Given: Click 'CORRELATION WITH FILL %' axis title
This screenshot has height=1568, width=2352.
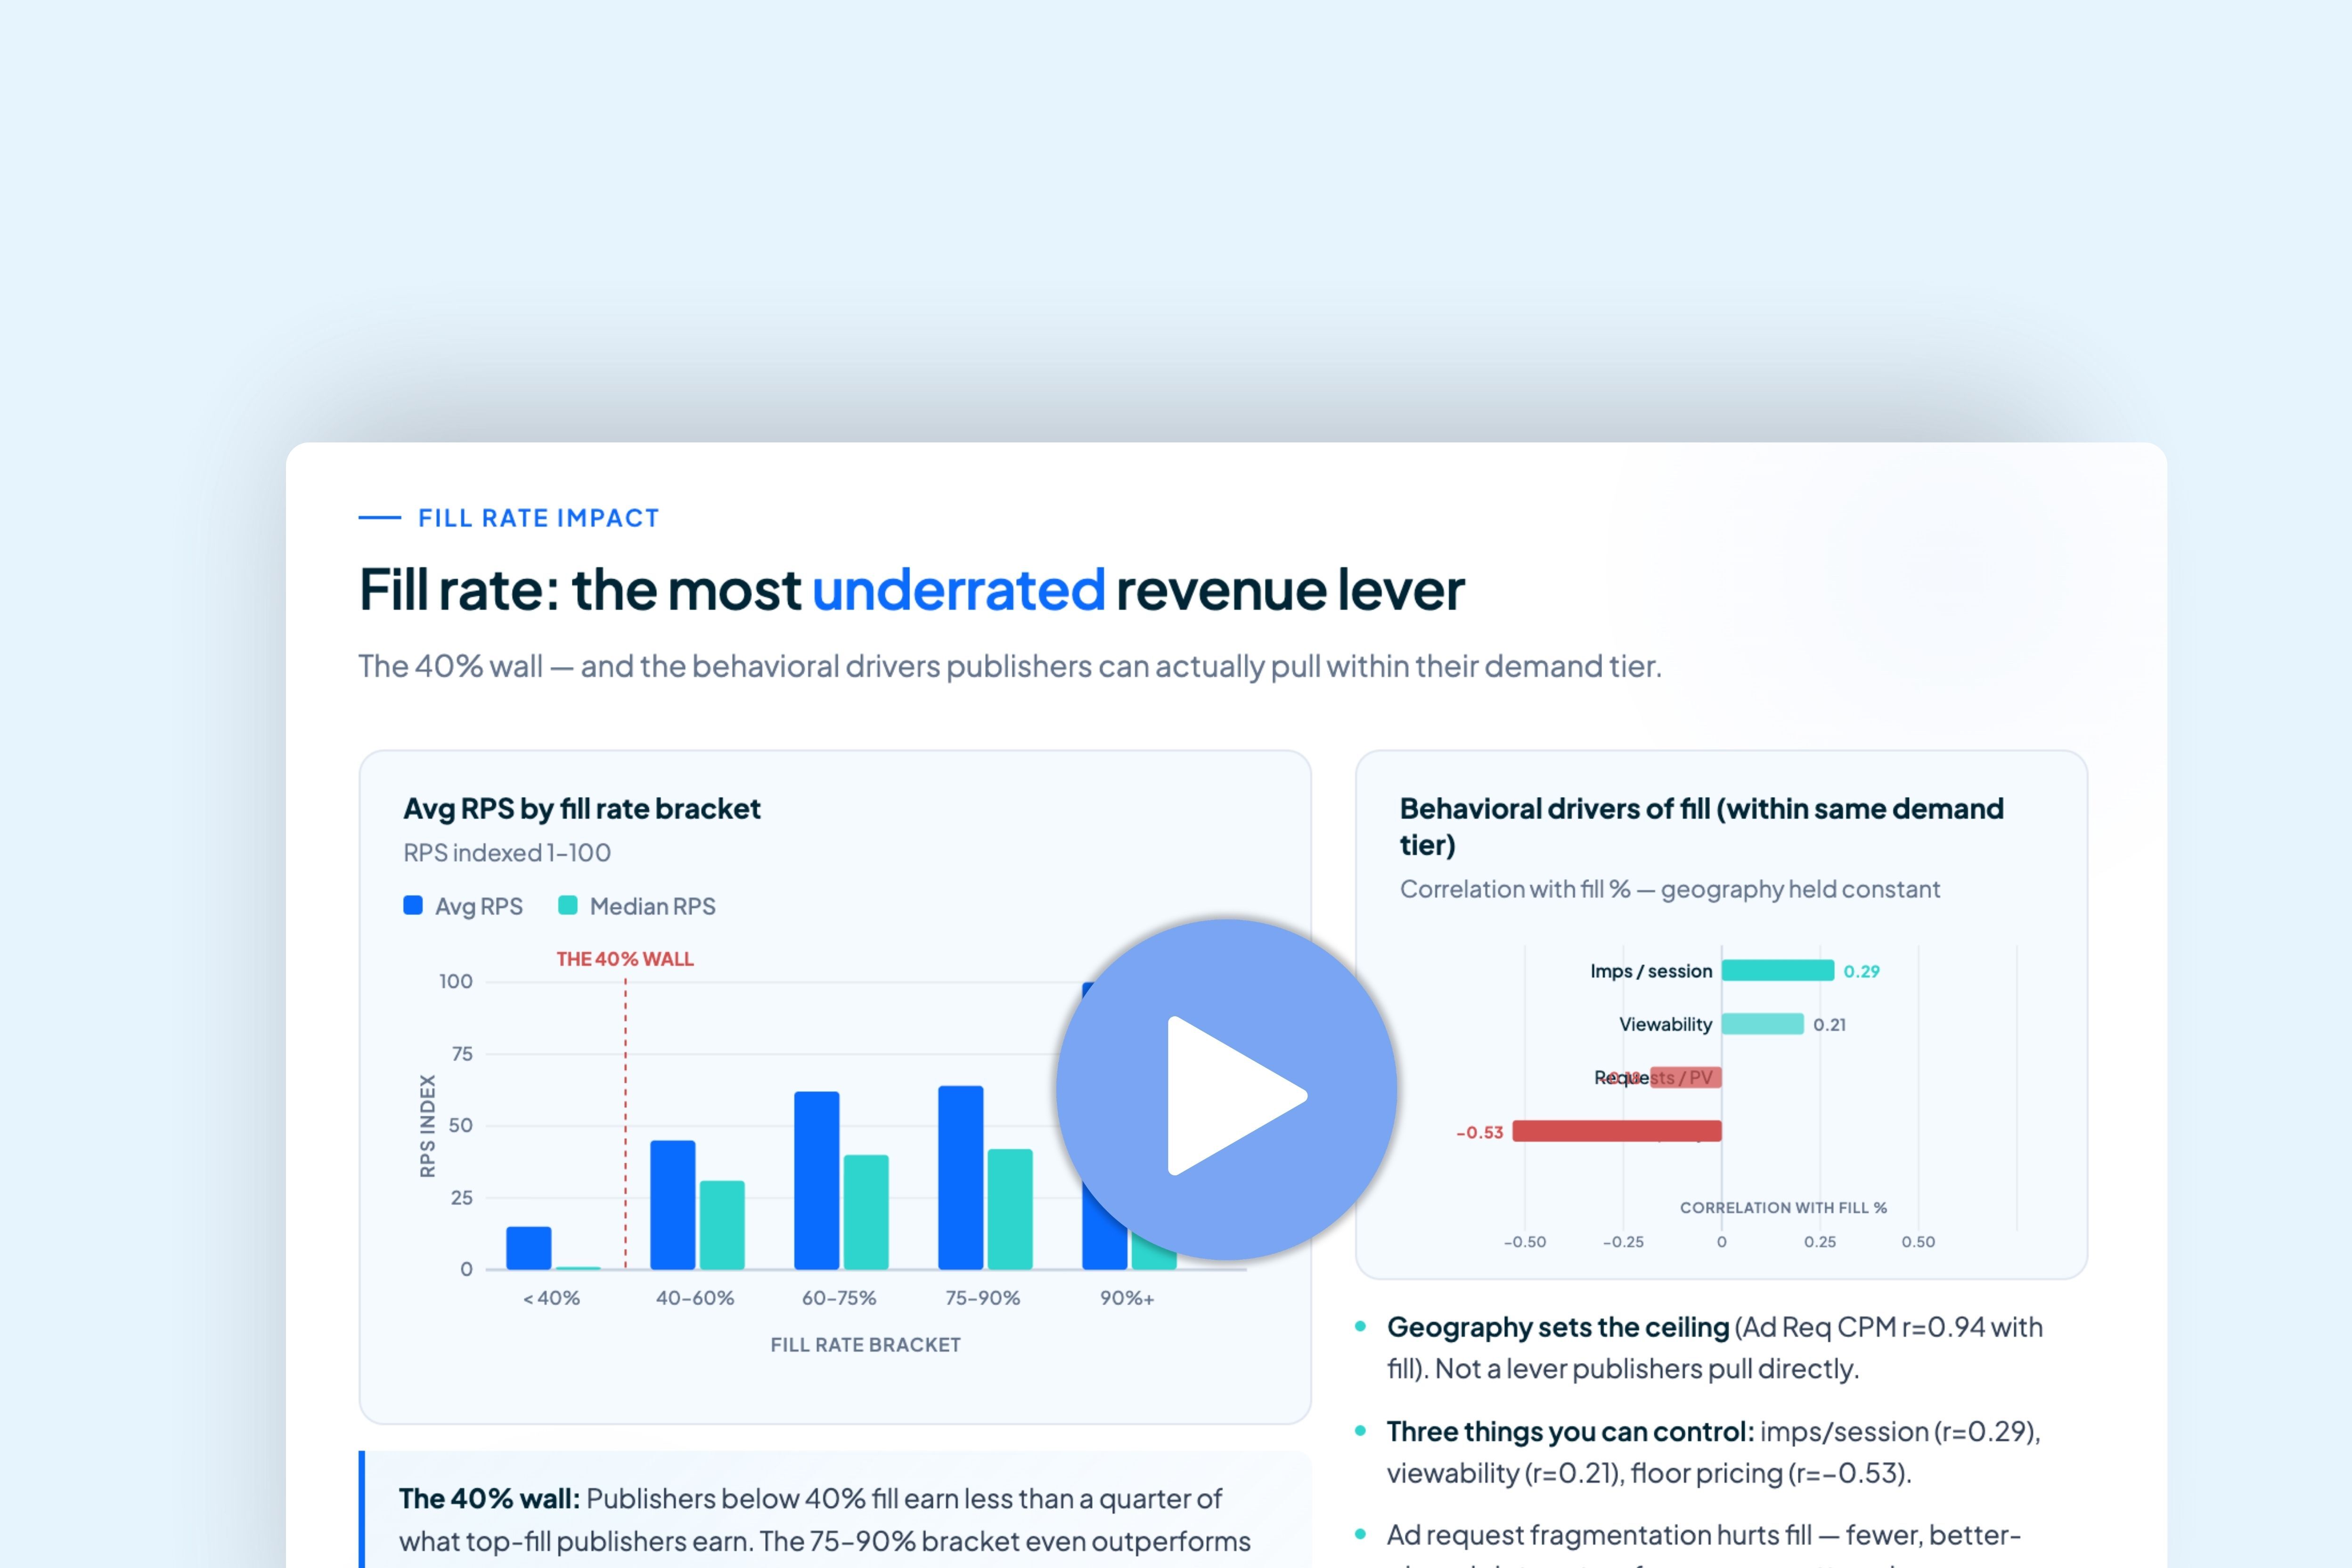Looking at the screenshot, I should (x=1783, y=1208).
